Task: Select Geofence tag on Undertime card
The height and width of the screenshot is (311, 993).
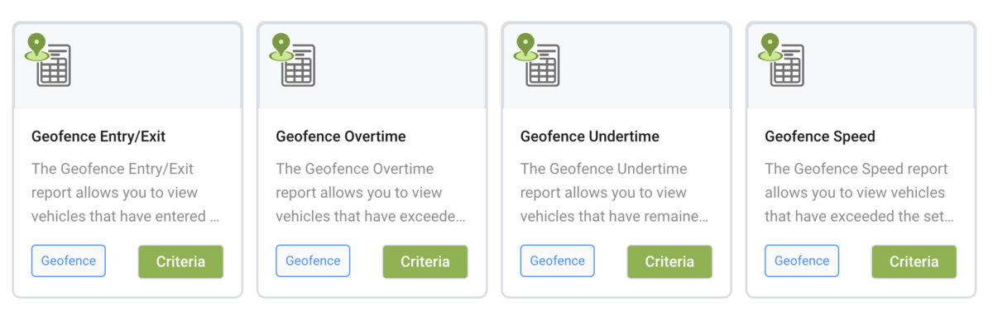Action: tap(558, 261)
